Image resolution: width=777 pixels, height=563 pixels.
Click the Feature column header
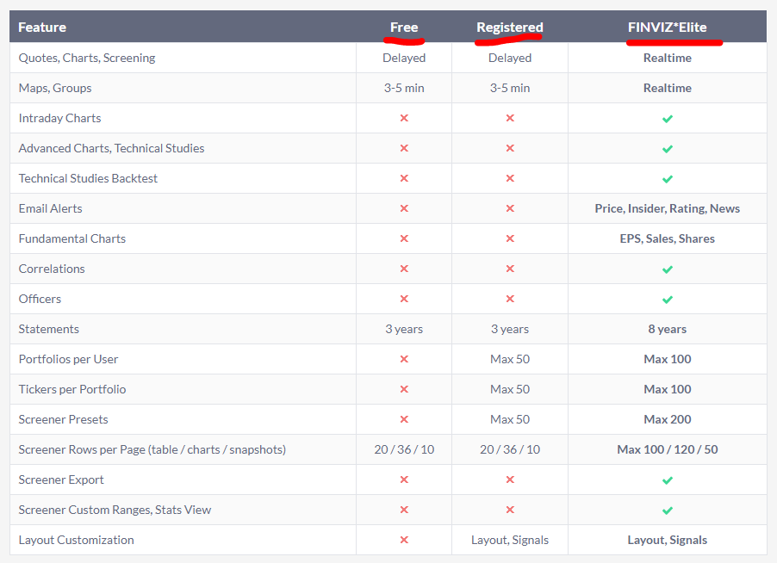click(42, 28)
